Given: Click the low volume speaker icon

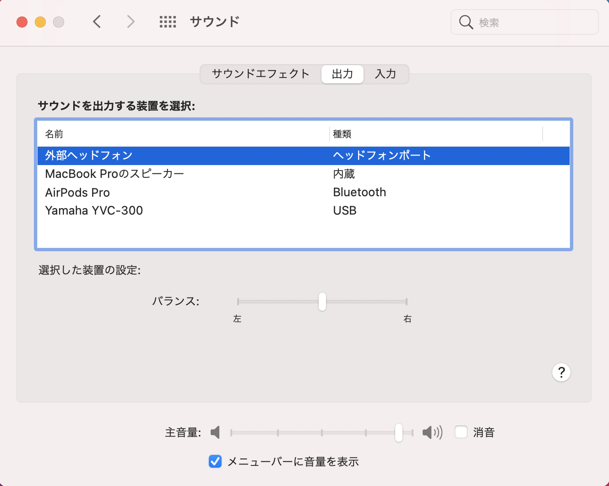Looking at the screenshot, I should 215,432.
